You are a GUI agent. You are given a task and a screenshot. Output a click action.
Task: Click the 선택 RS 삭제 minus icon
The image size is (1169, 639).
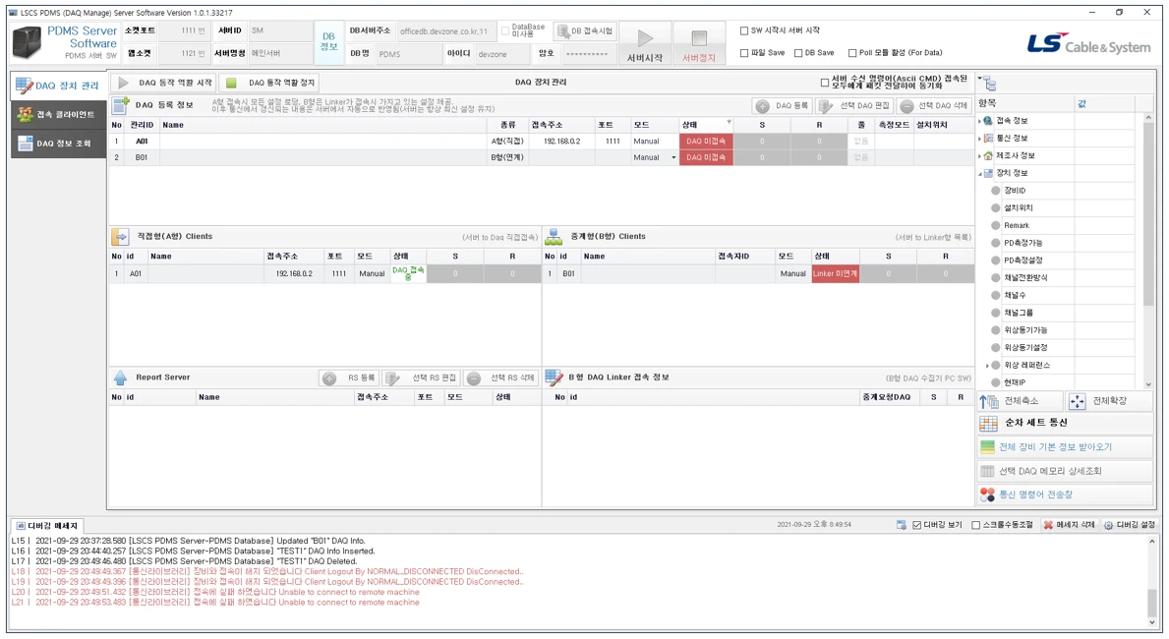coord(474,378)
